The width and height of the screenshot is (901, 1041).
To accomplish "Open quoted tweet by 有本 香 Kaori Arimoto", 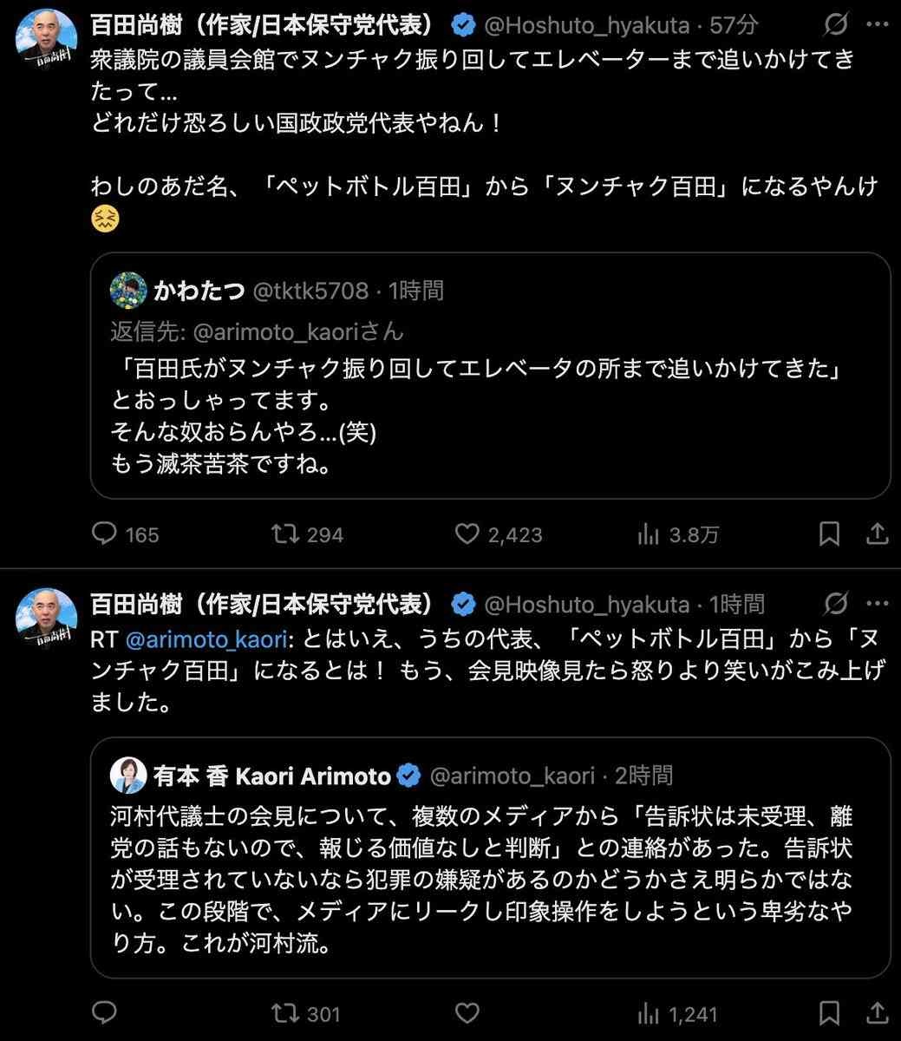I will tap(490, 876).
